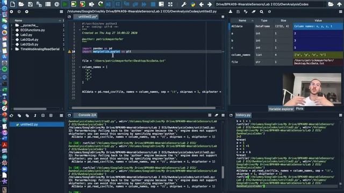
Task: Toggle fullscreen mode icon
Action: point(170,4)
